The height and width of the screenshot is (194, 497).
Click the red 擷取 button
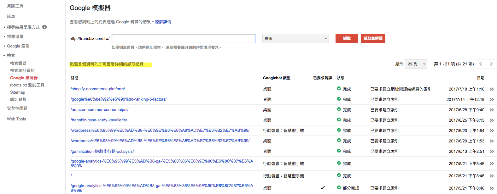tap(347, 38)
